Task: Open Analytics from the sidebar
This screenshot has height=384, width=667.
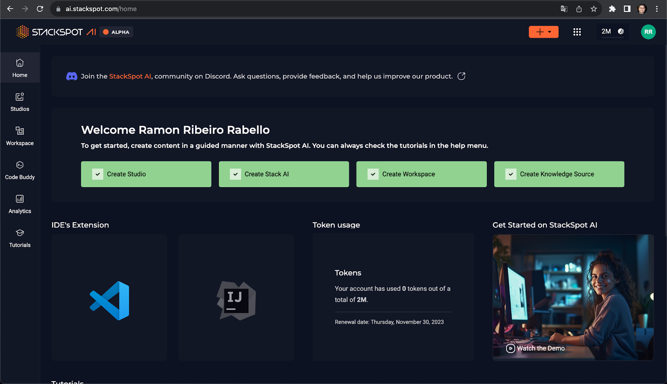Action: tap(20, 204)
